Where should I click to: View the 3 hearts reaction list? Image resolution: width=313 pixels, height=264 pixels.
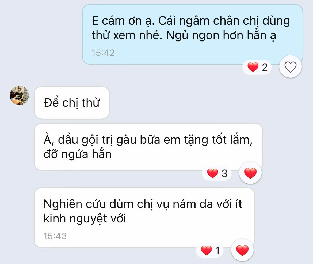coord(217,173)
